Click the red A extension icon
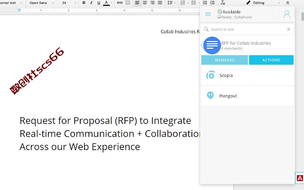Screen dimensions: 304x190 pyautogui.click(x=300, y=178)
